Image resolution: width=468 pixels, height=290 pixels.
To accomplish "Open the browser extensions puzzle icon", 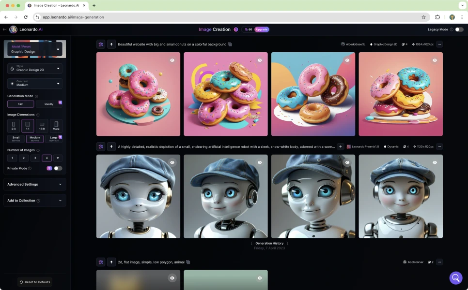I will [437, 17].
